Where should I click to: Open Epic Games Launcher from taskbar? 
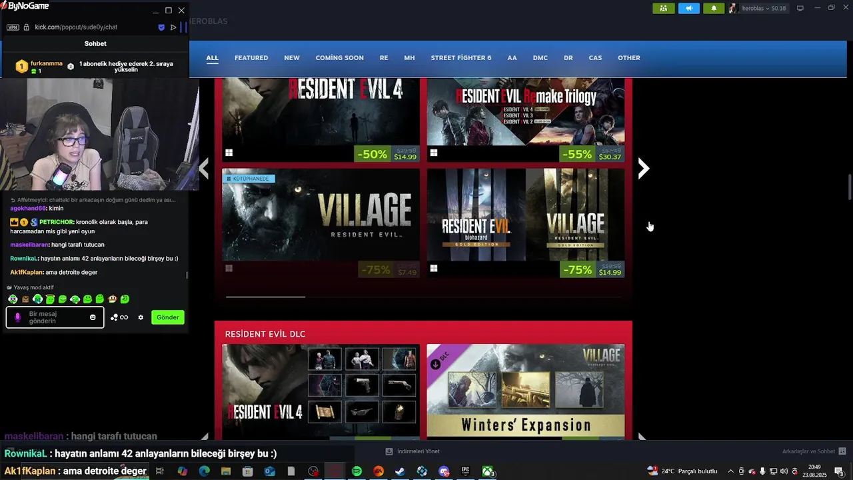click(x=466, y=471)
